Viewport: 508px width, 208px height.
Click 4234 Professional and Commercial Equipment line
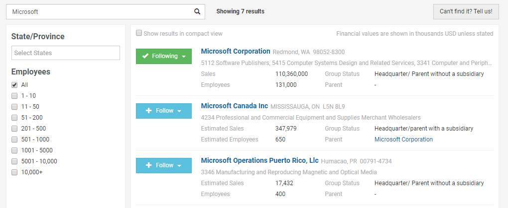click(311, 117)
